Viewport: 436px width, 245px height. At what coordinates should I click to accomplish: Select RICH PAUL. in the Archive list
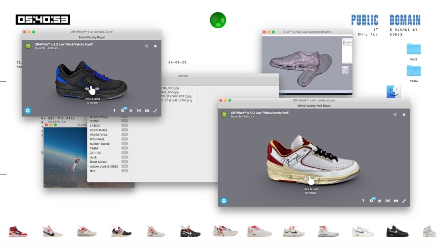point(109,139)
